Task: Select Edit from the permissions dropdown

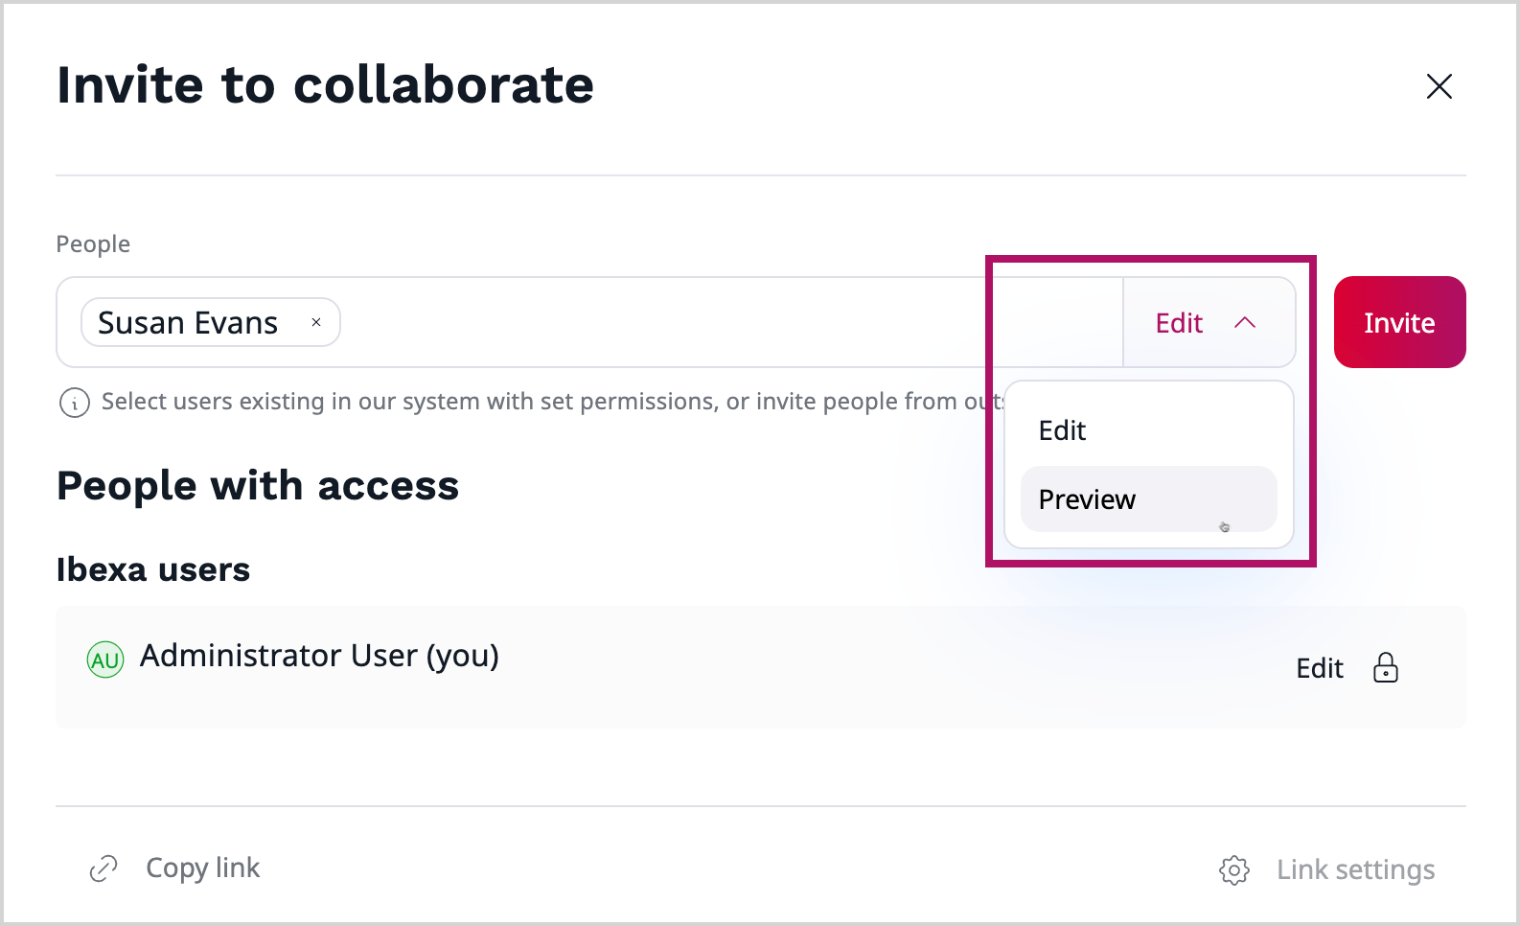Action: click(1062, 429)
